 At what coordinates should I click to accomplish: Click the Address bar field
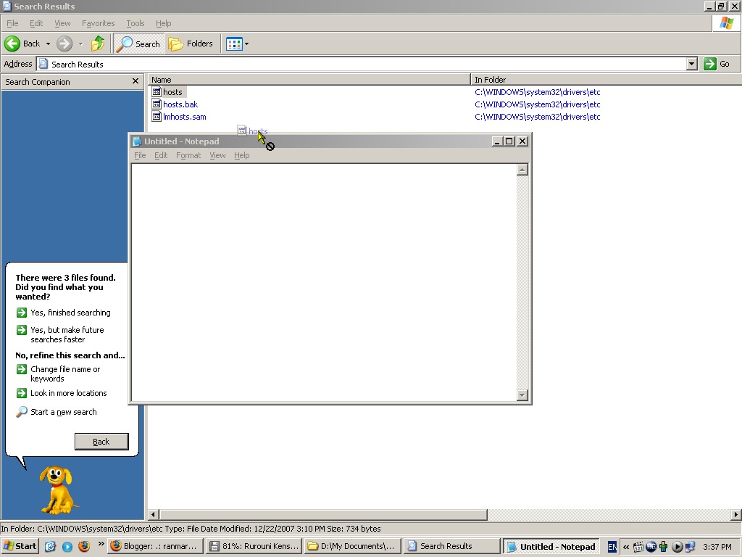click(362, 64)
